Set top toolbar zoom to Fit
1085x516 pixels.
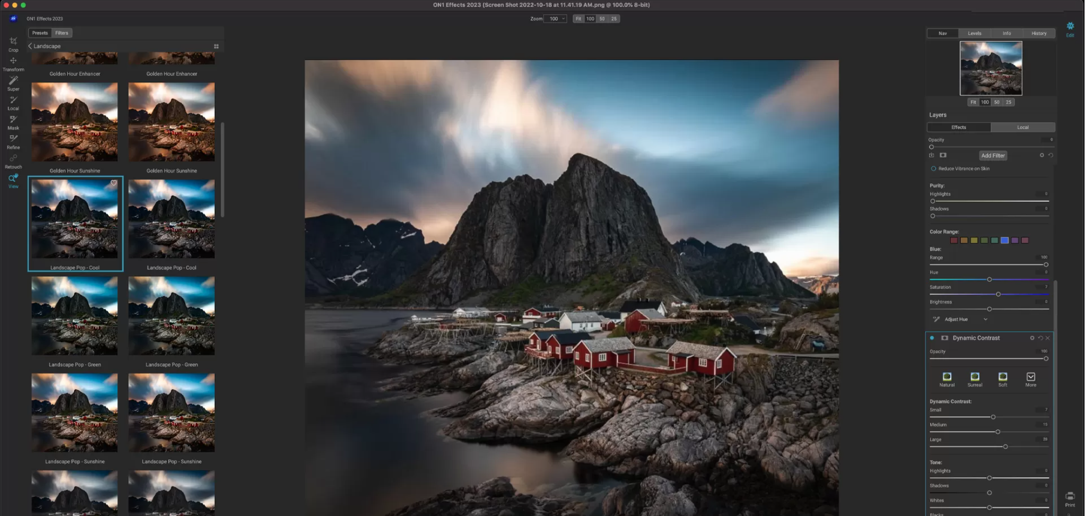point(578,19)
